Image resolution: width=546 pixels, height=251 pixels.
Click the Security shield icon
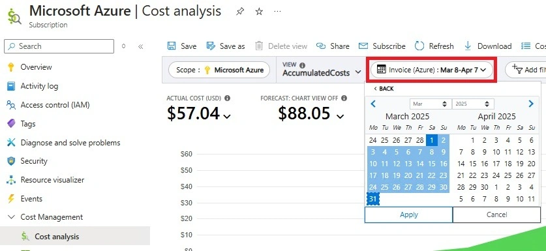tap(11, 161)
